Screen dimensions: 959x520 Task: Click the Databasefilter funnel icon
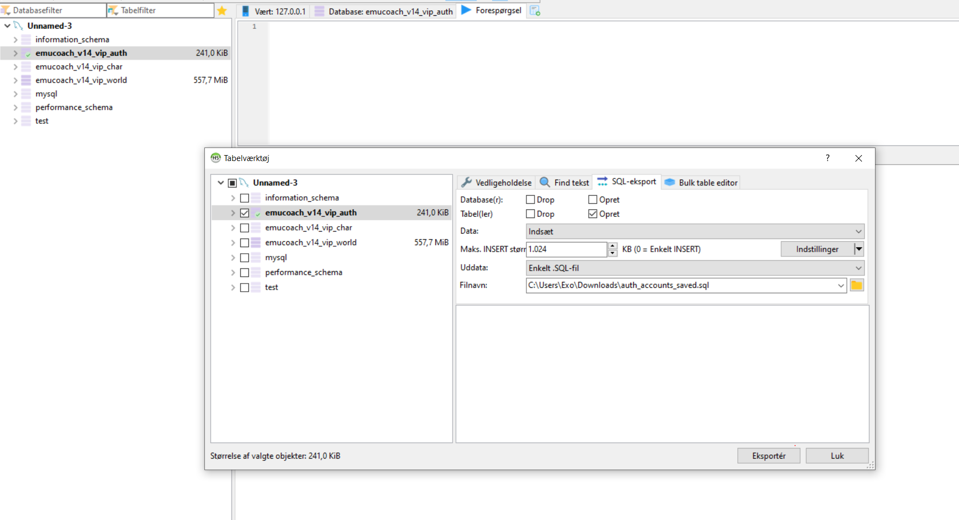(x=6, y=10)
